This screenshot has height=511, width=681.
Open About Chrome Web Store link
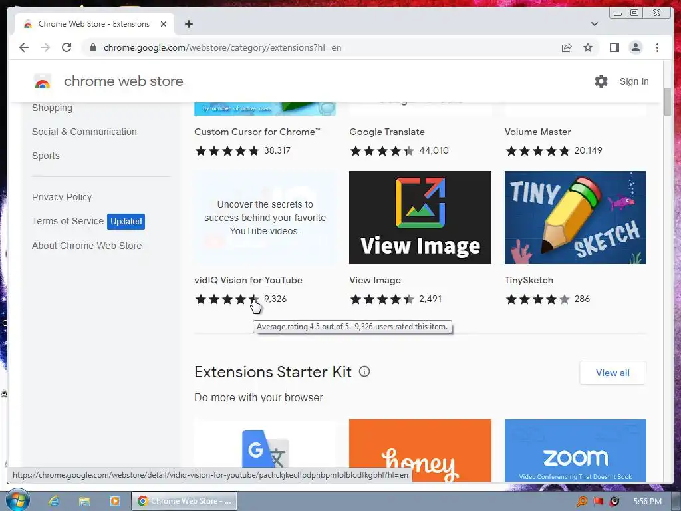pyautogui.click(x=87, y=246)
